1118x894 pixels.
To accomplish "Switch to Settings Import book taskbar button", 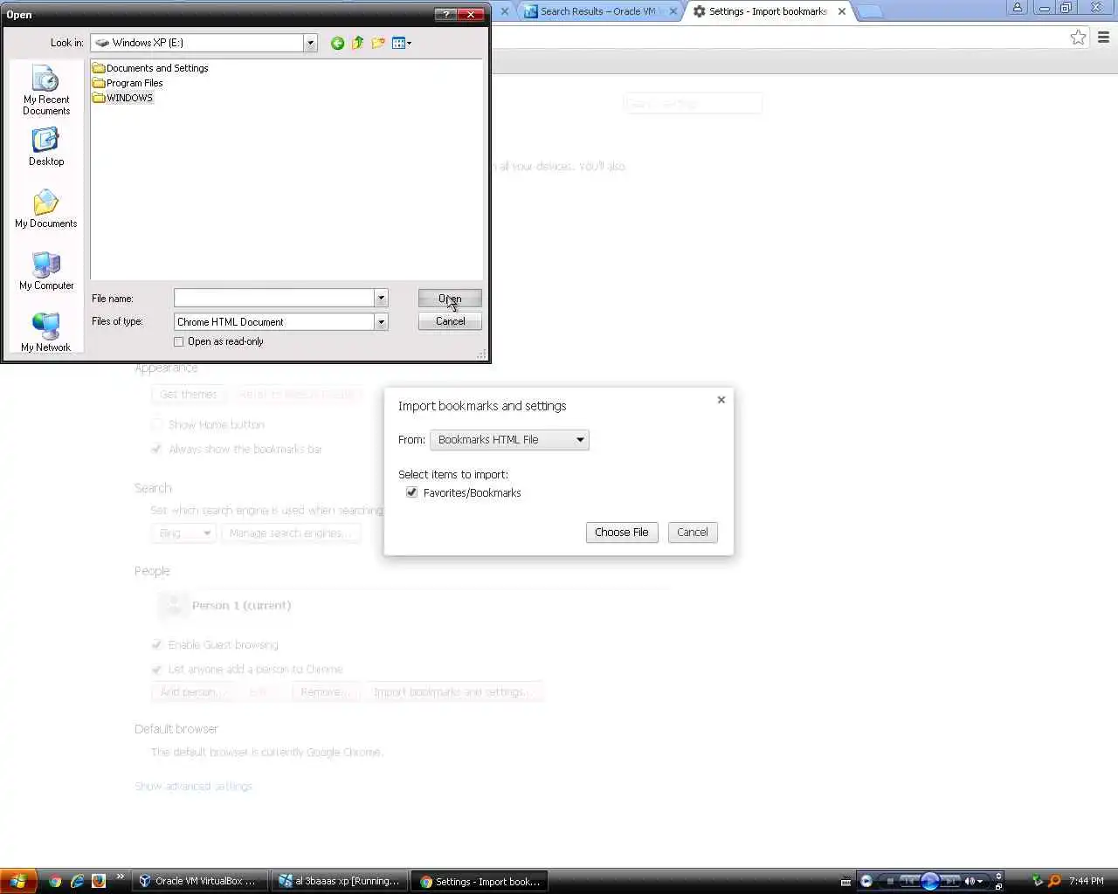I will pyautogui.click(x=480, y=882).
